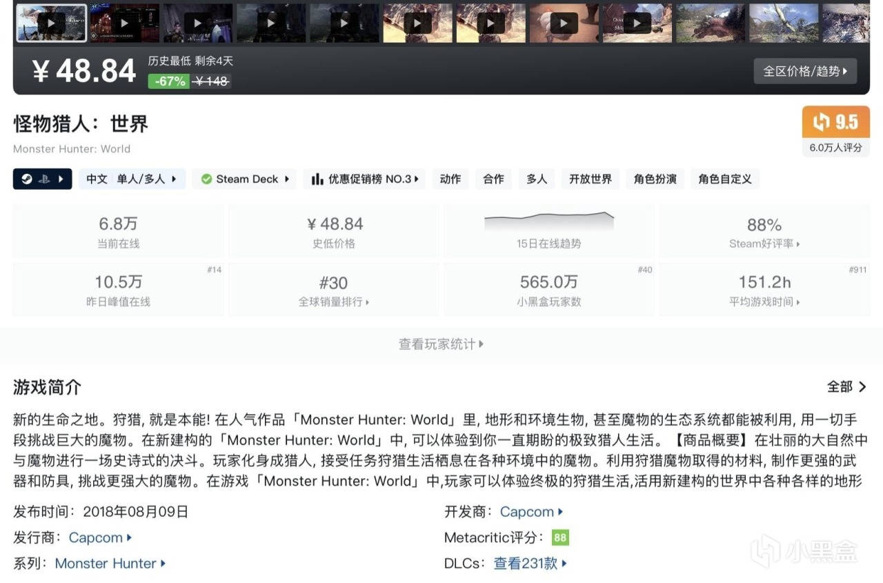883x583 pixels.
Task: Click the green Steam Deck verified checkmark
Action: tap(206, 179)
